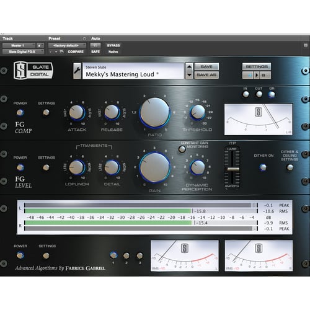Viewport: 310px width, 310px height.
Task: Copy A to B with arrow button
Action: pyautogui.click(x=257, y=75)
